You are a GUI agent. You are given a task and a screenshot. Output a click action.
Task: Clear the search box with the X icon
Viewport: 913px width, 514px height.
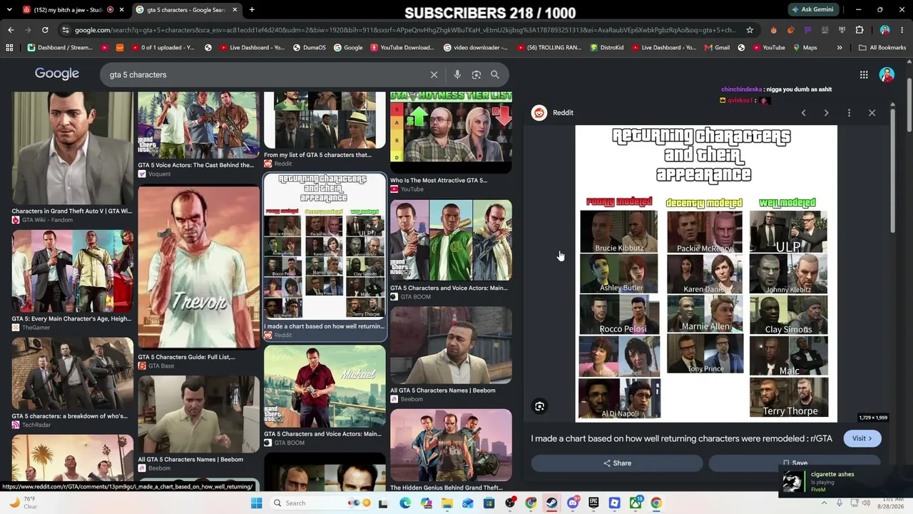coord(434,74)
